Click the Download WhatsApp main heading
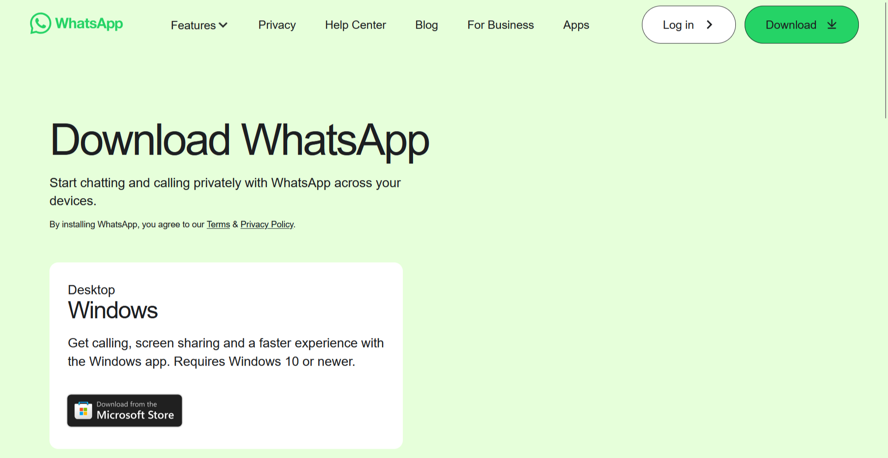The width and height of the screenshot is (888, 458). tap(240, 140)
